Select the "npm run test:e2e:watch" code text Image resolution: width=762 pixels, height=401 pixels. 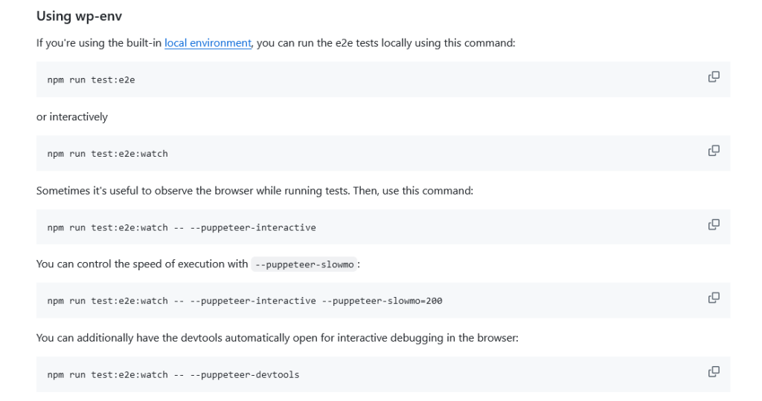(x=107, y=154)
